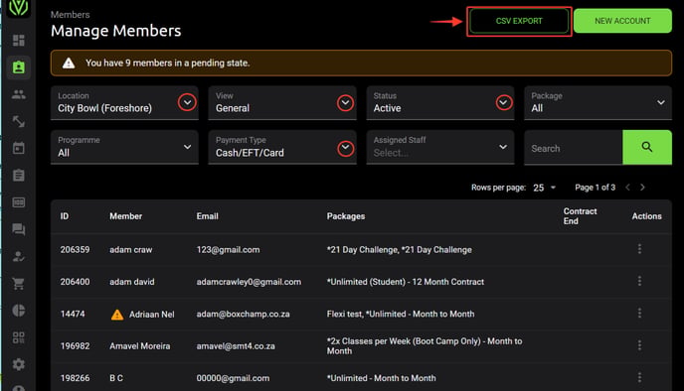Open actions menu for adam david
This screenshot has height=391, width=684.
pos(639,281)
